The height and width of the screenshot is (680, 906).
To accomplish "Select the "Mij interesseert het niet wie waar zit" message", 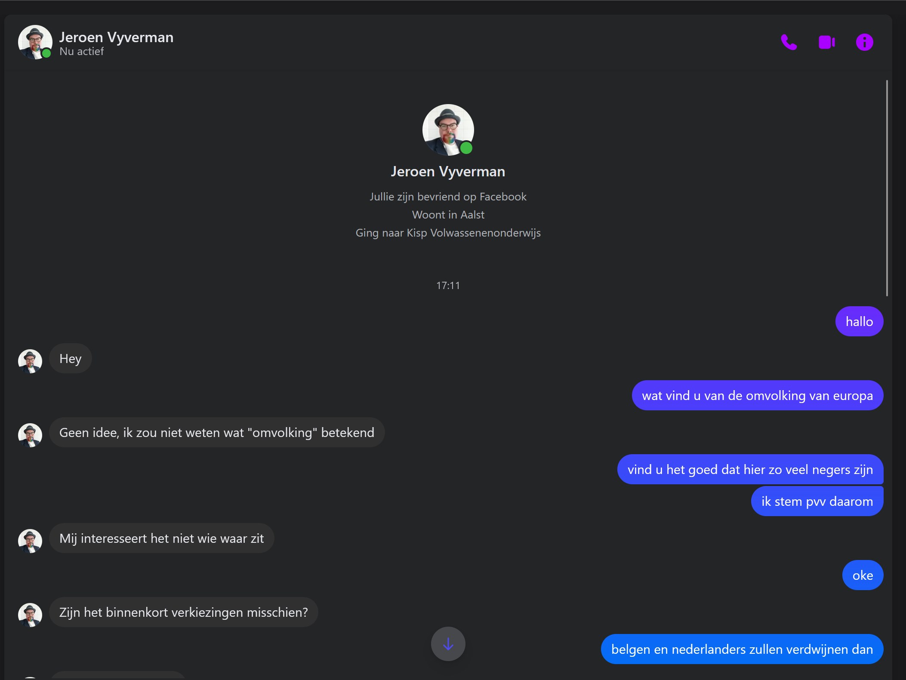I will pos(161,538).
